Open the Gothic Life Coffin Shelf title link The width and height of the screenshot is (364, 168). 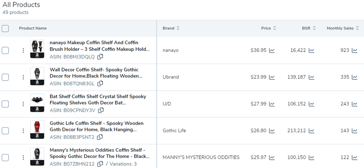coord(96,126)
